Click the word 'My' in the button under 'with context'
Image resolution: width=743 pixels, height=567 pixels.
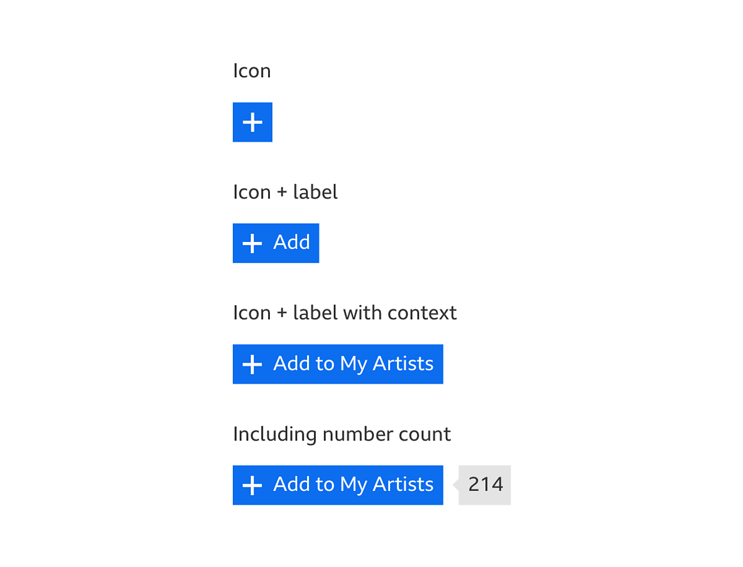coord(354,364)
